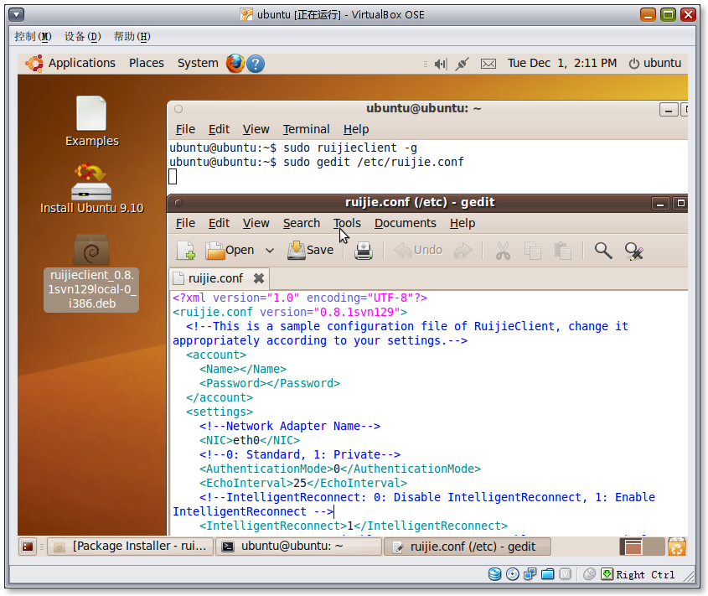Open gedit's View menu

click(x=256, y=223)
